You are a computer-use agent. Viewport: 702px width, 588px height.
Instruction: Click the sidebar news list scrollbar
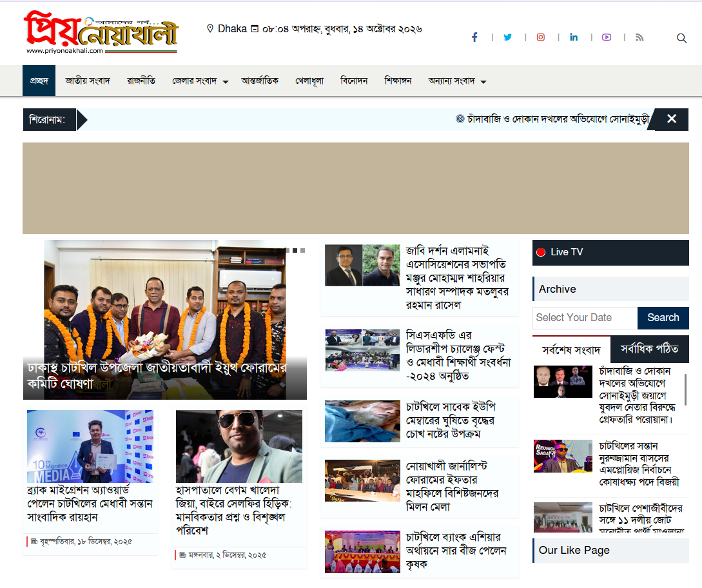pos(685,389)
